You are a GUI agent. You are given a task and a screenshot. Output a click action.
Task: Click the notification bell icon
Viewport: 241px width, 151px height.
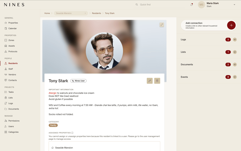(x=192, y=5)
